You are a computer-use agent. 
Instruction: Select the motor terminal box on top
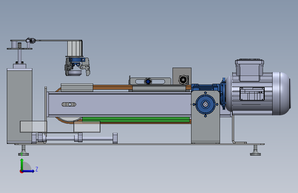249,70
